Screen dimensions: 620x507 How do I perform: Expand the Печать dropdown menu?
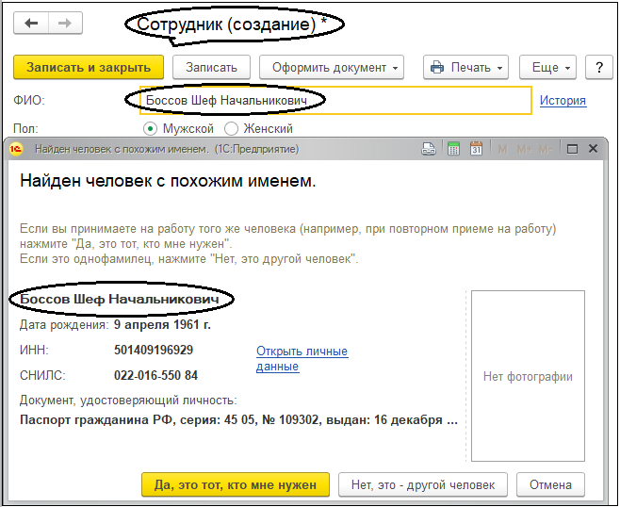coord(465,67)
